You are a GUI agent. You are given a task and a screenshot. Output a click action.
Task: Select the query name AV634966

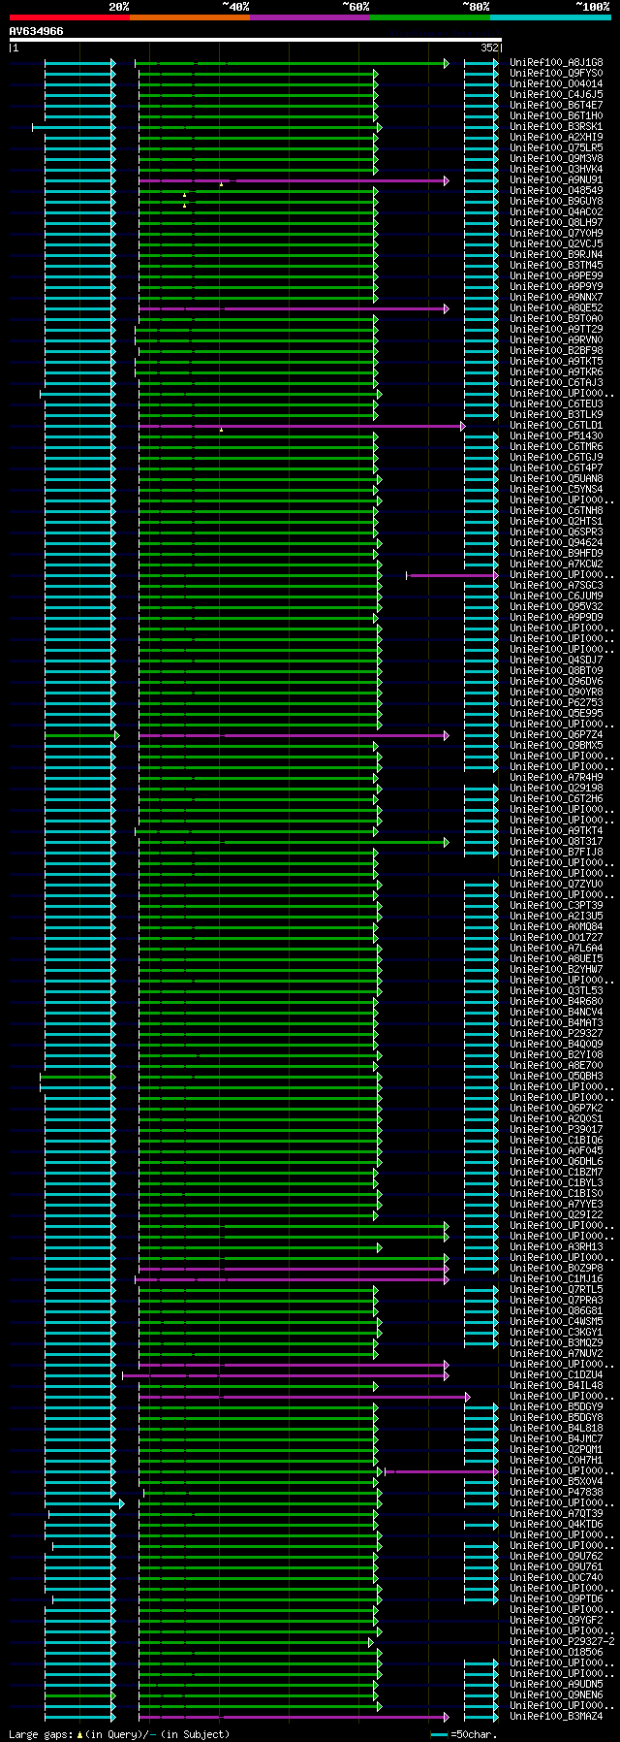[x=37, y=31]
